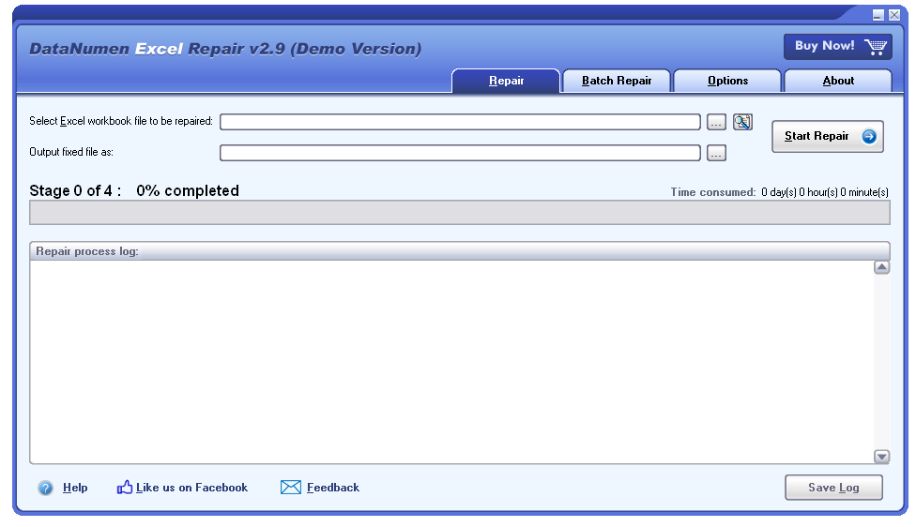Click the log scrollbar down arrow
The width and height of the screenshot is (916, 527).
881,457
